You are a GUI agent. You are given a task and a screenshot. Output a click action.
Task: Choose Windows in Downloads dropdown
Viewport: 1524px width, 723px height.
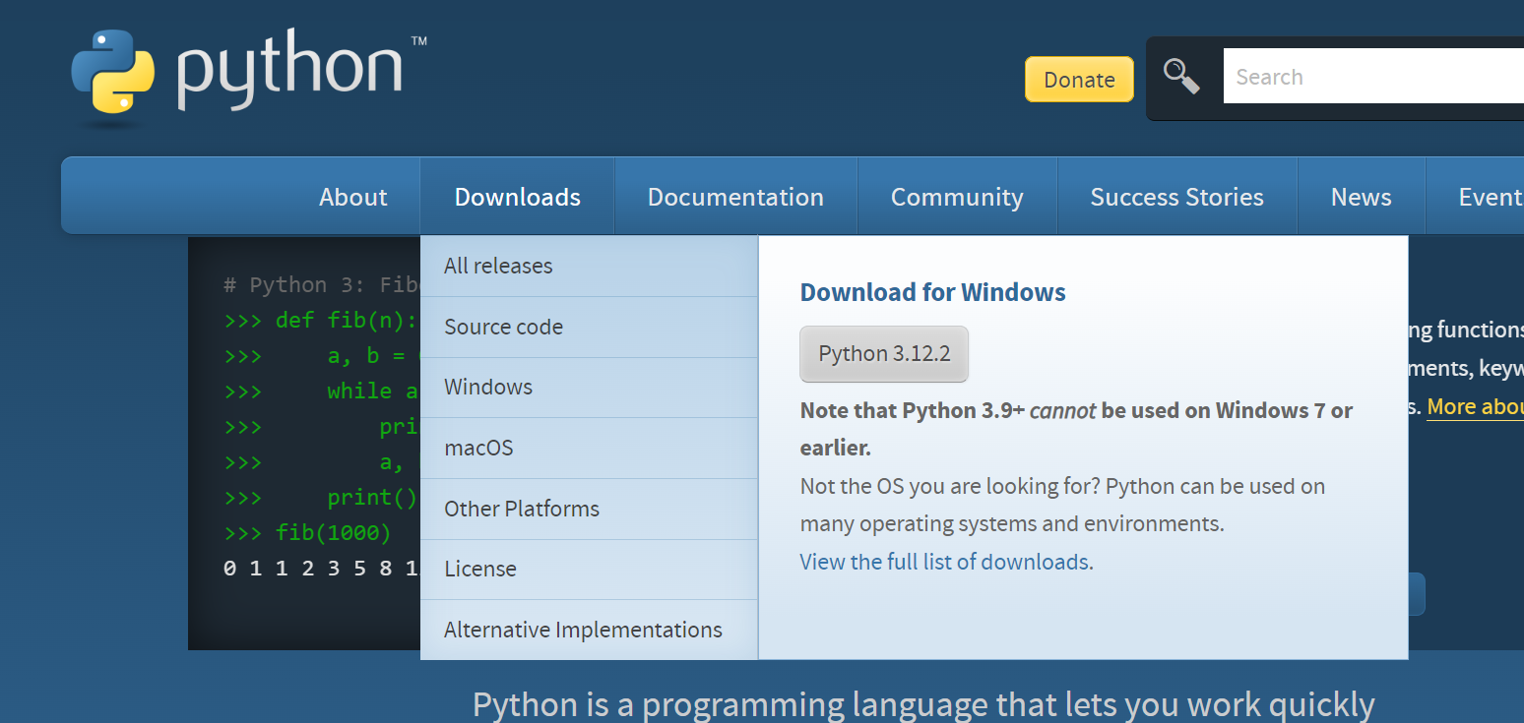589,387
